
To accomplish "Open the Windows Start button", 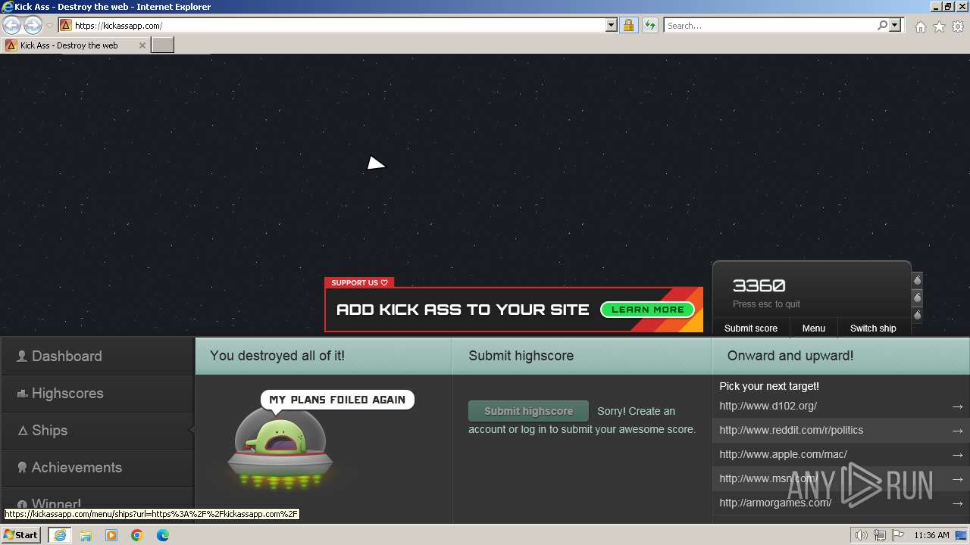I will tap(20, 534).
